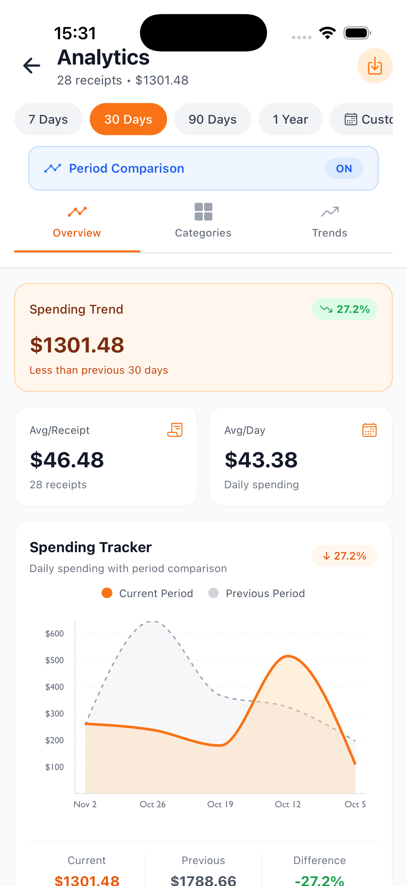
Task: Tap the 27.2% decrease badge on Spending Trend
Action: click(x=345, y=309)
